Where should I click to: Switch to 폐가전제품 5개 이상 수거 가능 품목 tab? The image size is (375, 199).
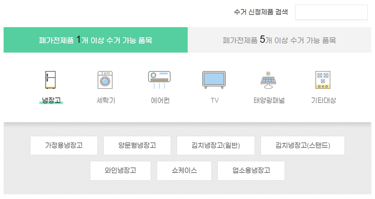[280, 40]
